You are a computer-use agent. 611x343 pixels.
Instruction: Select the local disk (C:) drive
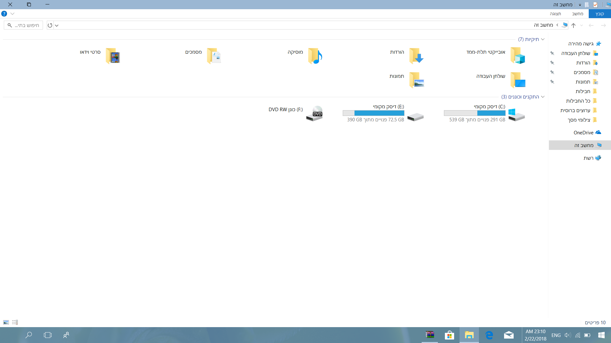[484, 113]
